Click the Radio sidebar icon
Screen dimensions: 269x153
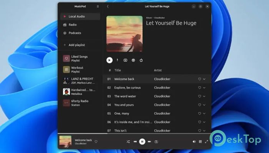coord(65,25)
